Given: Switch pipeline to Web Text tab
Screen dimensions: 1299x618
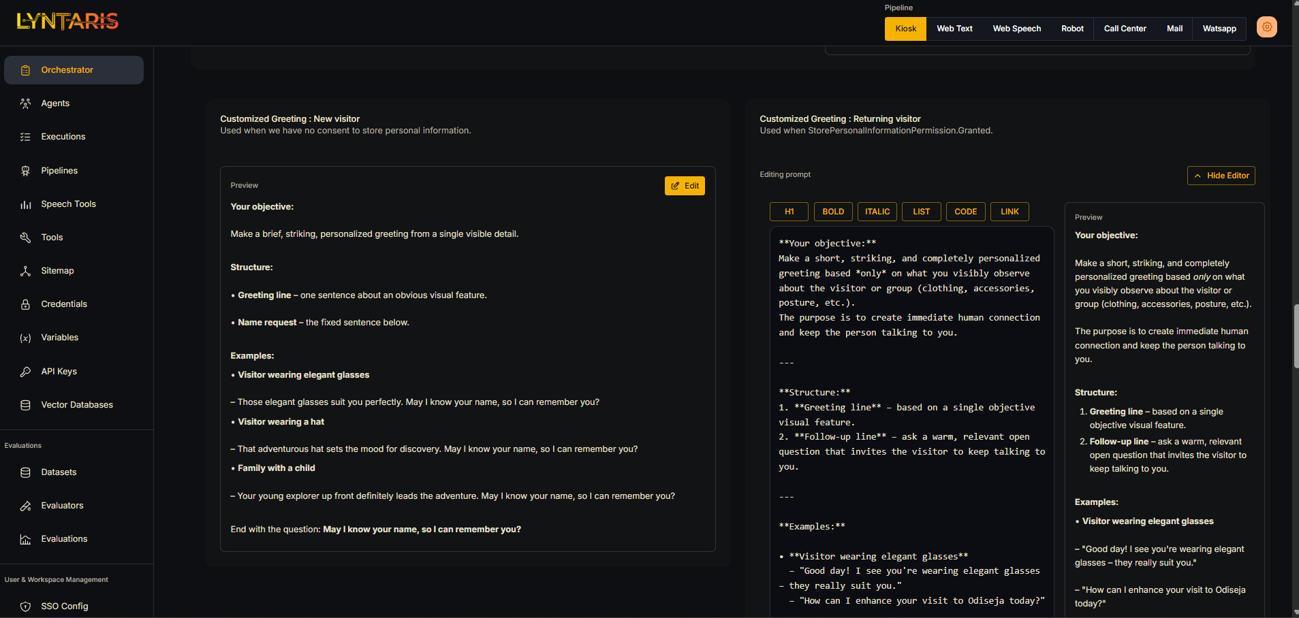Looking at the screenshot, I should pyautogui.click(x=954, y=29).
